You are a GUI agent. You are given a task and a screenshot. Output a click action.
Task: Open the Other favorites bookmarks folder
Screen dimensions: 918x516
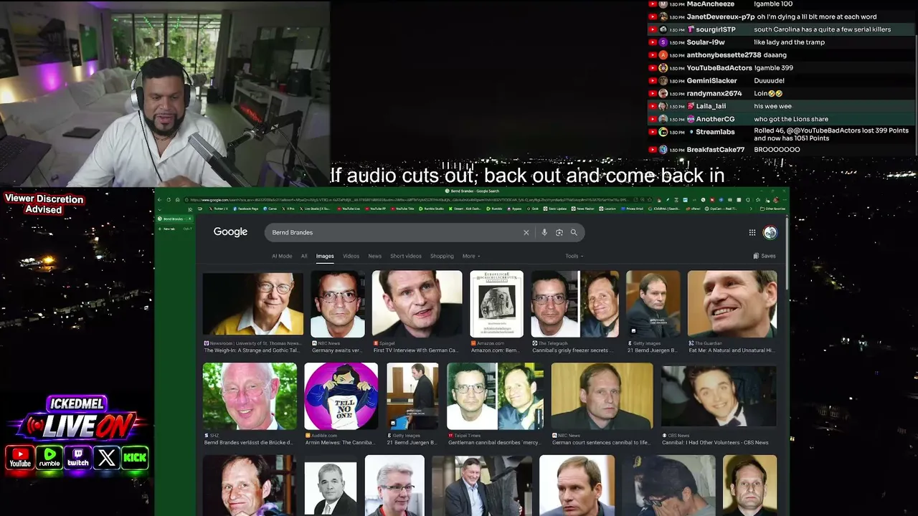pos(772,209)
